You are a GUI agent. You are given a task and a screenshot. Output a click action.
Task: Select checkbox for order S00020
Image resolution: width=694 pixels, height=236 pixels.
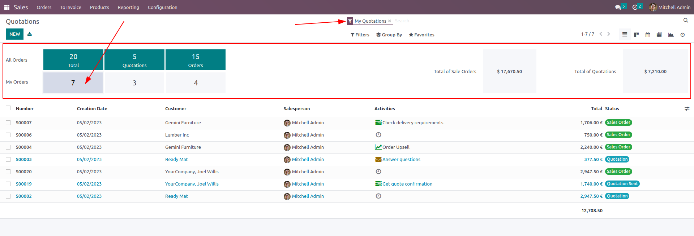[8, 172]
